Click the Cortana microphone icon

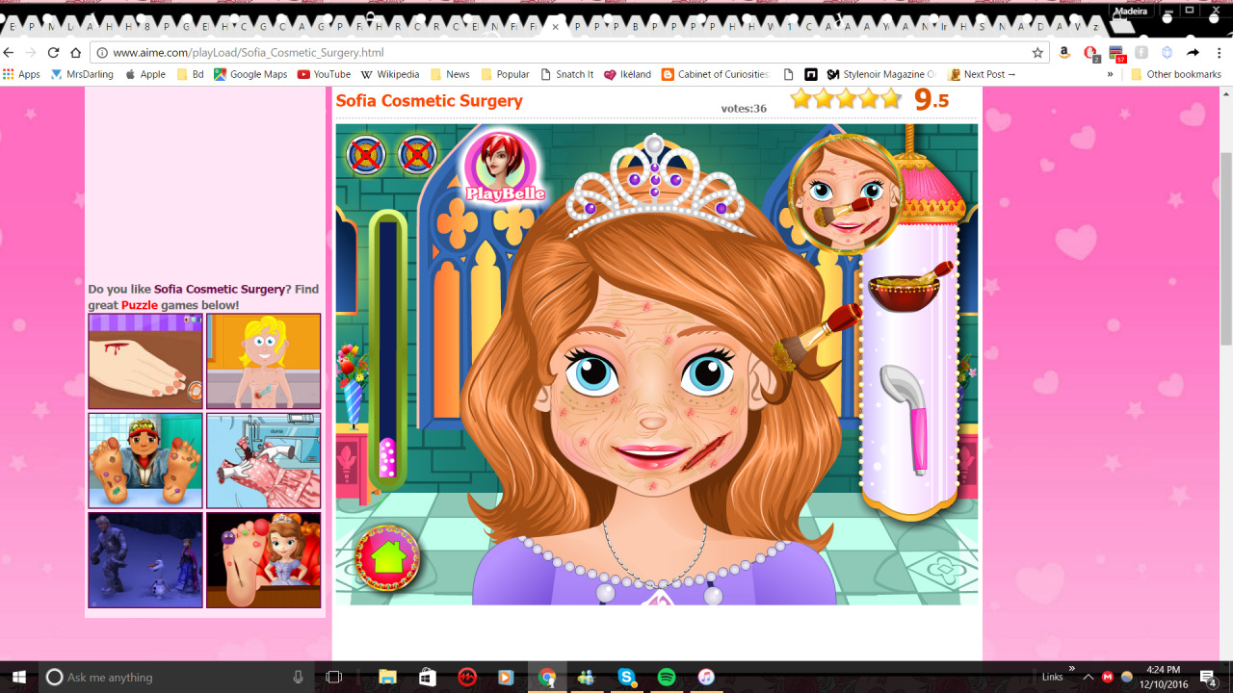pyautogui.click(x=298, y=677)
